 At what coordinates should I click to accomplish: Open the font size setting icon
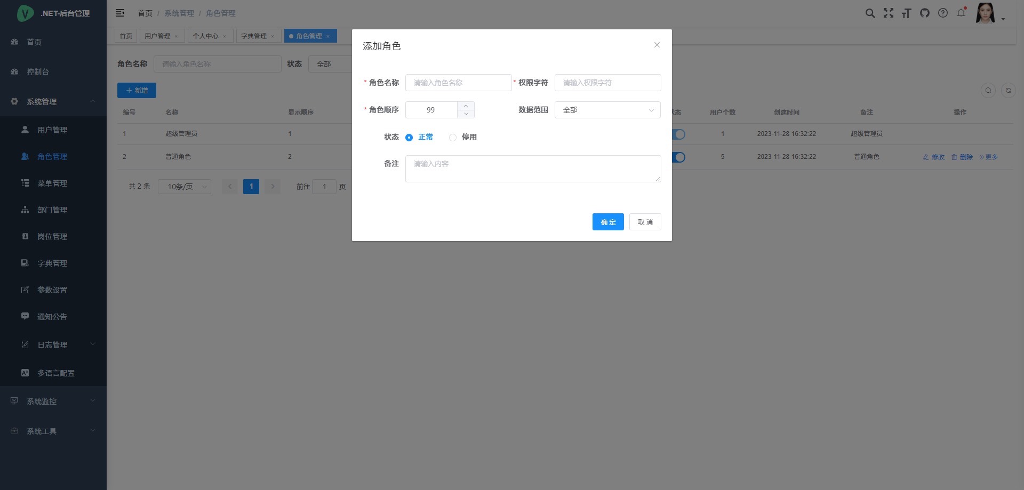[x=907, y=13]
